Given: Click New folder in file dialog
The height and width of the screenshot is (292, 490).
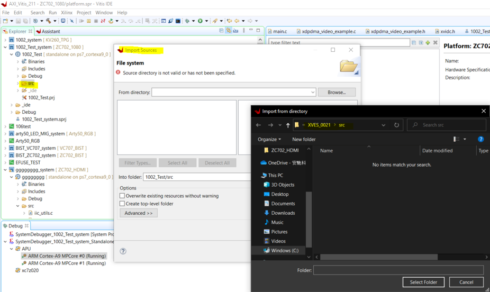Looking at the screenshot, I should (x=304, y=139).
